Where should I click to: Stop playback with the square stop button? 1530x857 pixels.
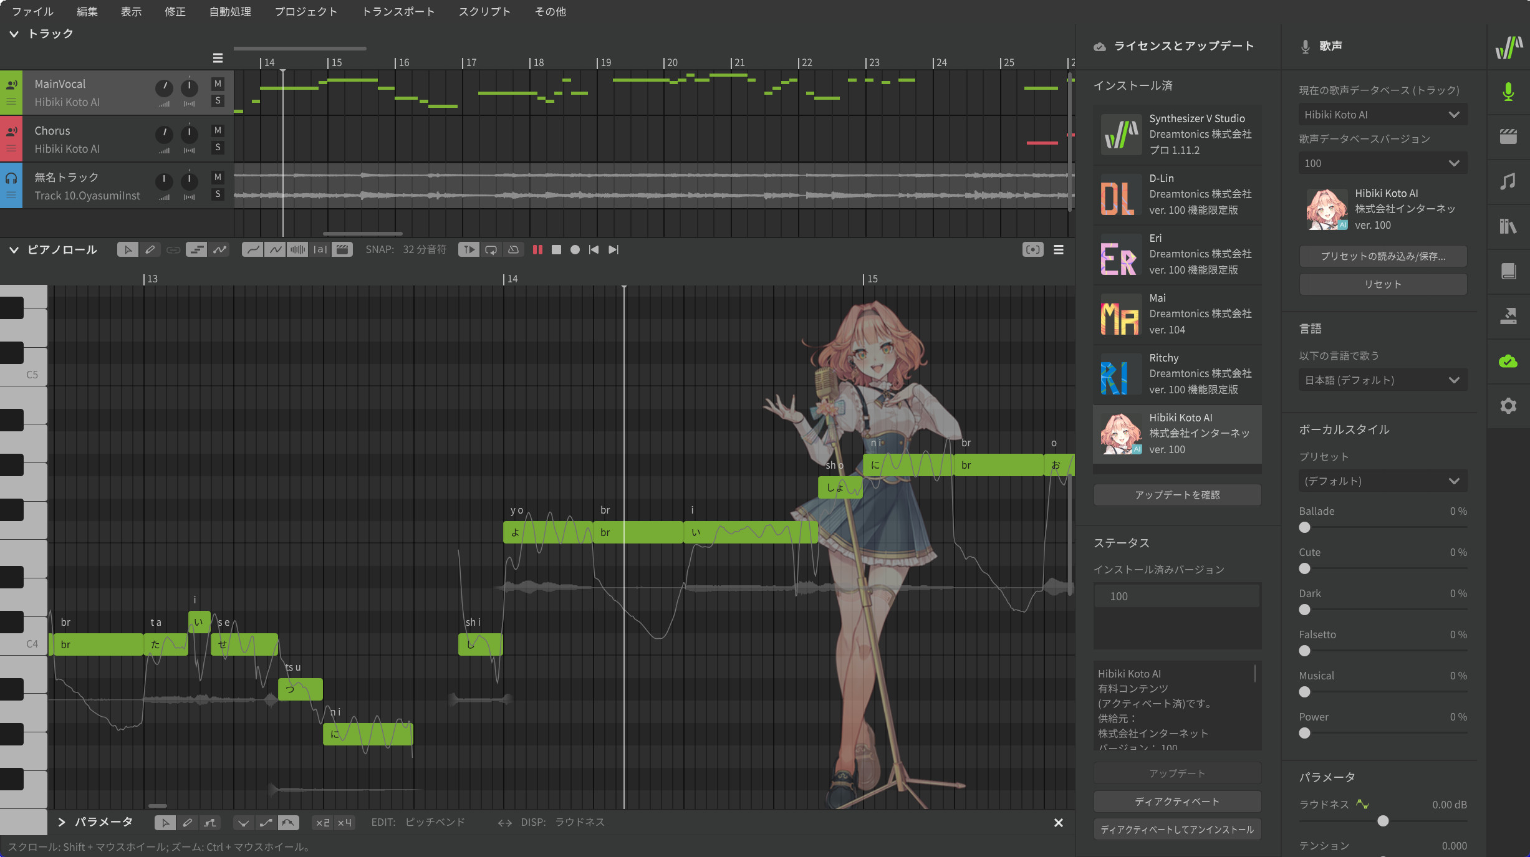557,249
